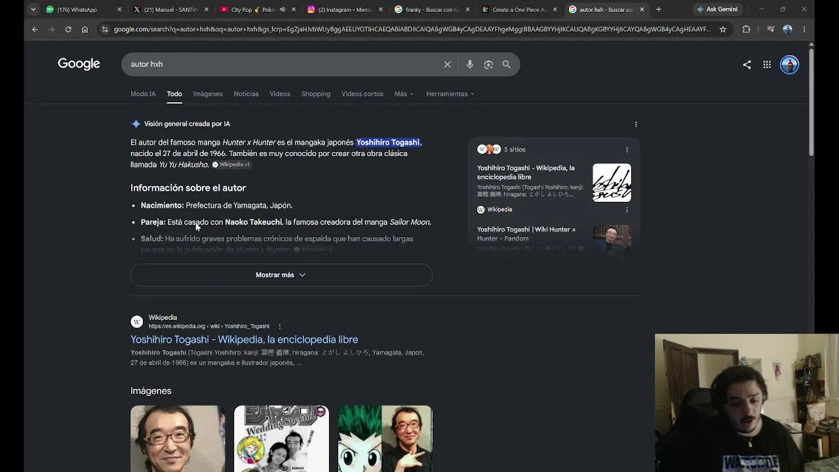Select the Shopping results filter
Viewport: 839px width, 472px height.
coord(315,94)
